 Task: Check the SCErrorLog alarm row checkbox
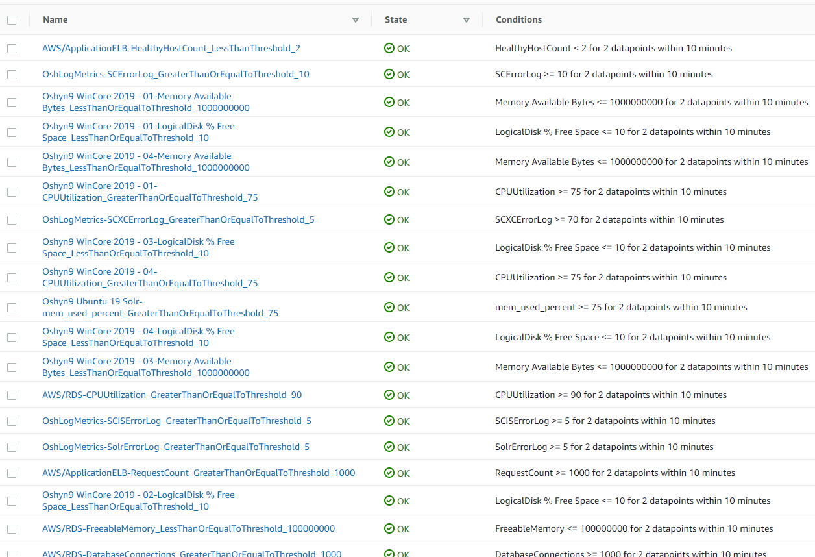12,75
